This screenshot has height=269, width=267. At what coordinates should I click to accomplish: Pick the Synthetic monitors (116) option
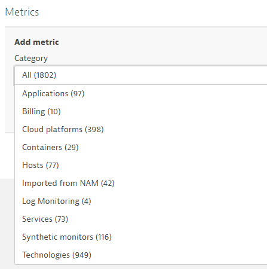pos(141,237)
